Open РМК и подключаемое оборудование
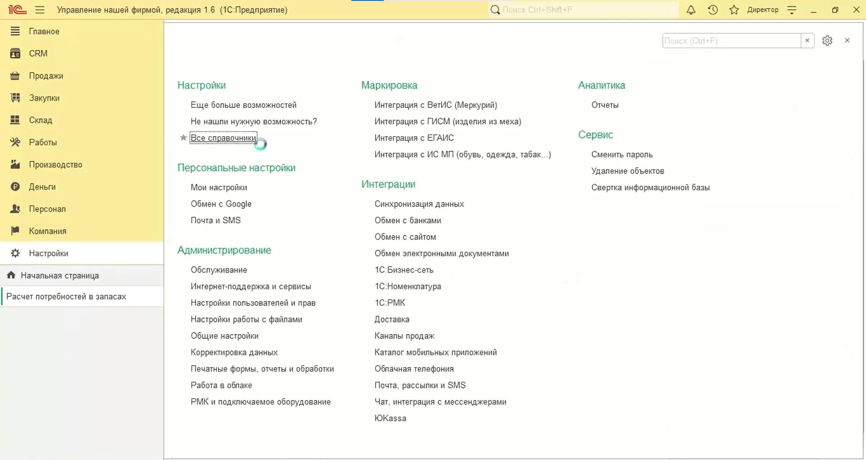The width and height of the screenshot is (866, 460). coord(261,402)
